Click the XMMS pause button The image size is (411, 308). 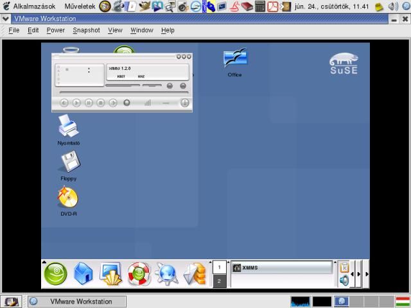pyautogui.click(x=89, y=103)
